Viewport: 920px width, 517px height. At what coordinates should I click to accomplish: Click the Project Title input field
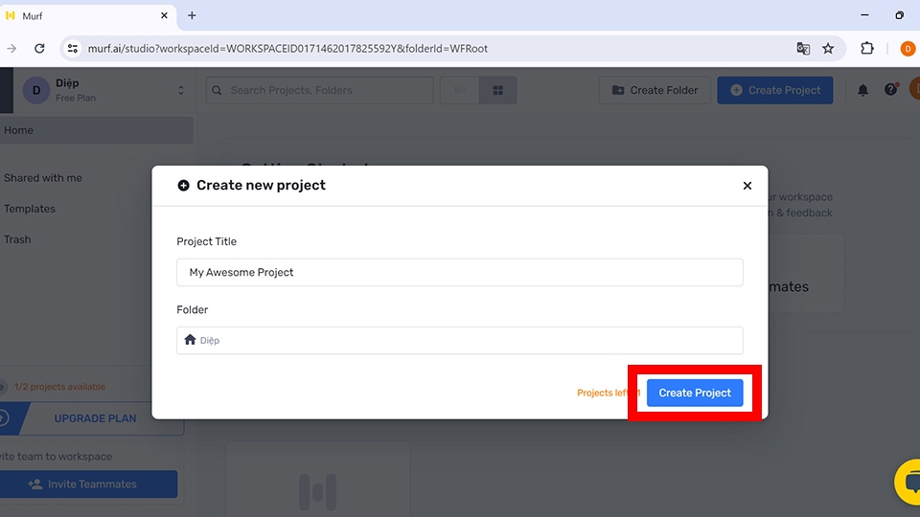click(459, 272)
